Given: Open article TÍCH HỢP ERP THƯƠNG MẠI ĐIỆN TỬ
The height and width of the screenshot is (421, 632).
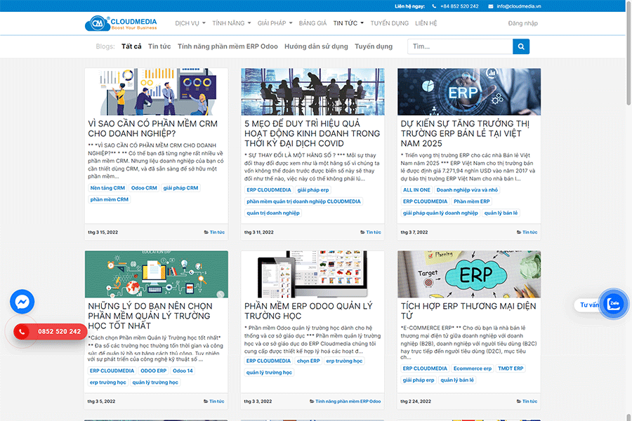Looking at the screenshot, I should 468,311.
